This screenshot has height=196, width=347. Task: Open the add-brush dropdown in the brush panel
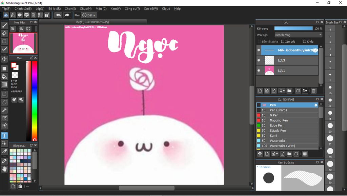point(277,154)
